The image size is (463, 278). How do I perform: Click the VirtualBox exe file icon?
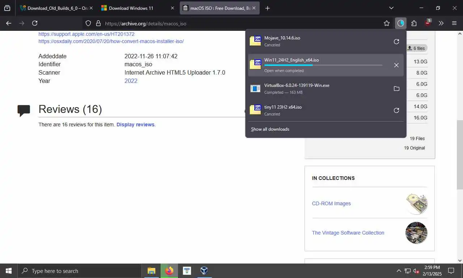click(255, 88)
